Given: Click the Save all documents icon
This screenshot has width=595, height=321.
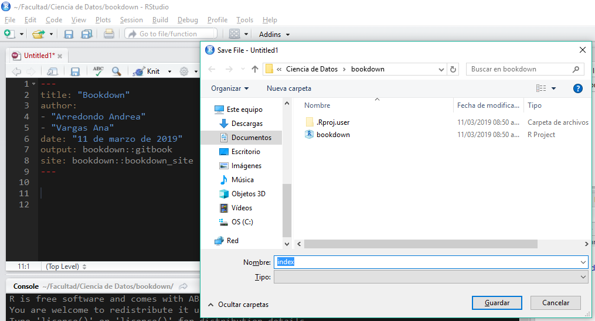Looking at the screenshot, I should [x=86, y=34].
